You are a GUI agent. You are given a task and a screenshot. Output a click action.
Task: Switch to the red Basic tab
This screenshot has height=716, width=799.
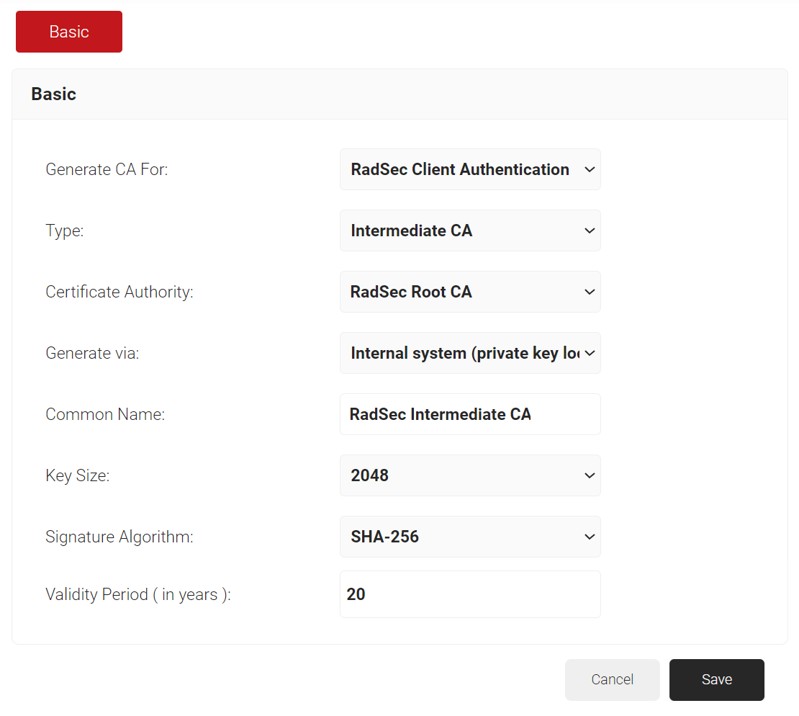69,32
